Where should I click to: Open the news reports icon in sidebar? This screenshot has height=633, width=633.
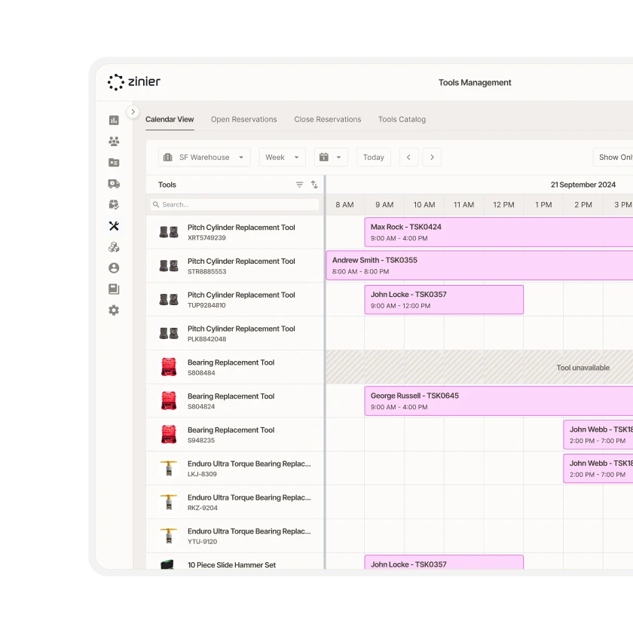pos(114,289)
